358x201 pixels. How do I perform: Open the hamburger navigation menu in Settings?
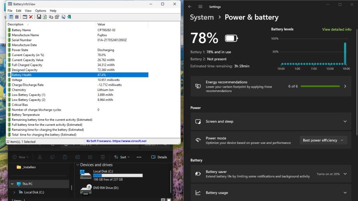[x=200, y=7]
